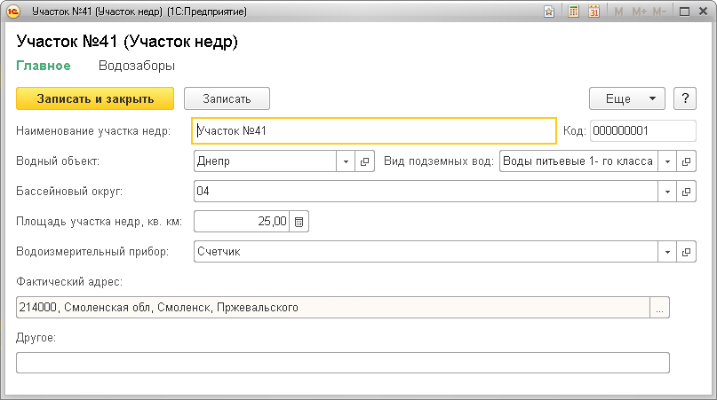Screen dimensions: 717x400
Task: Open the calendar icon in the title bar
Action: pos(594,12)
